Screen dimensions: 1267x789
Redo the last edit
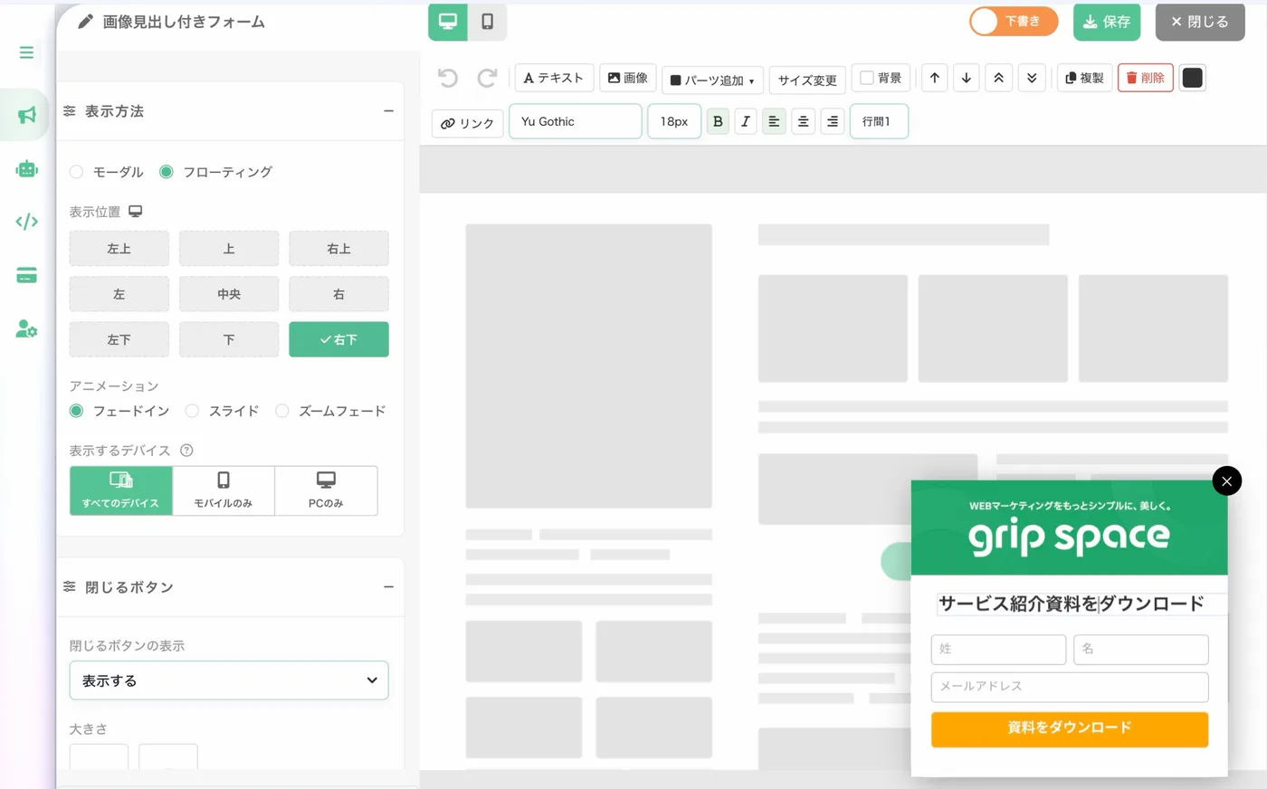point(487,78)
